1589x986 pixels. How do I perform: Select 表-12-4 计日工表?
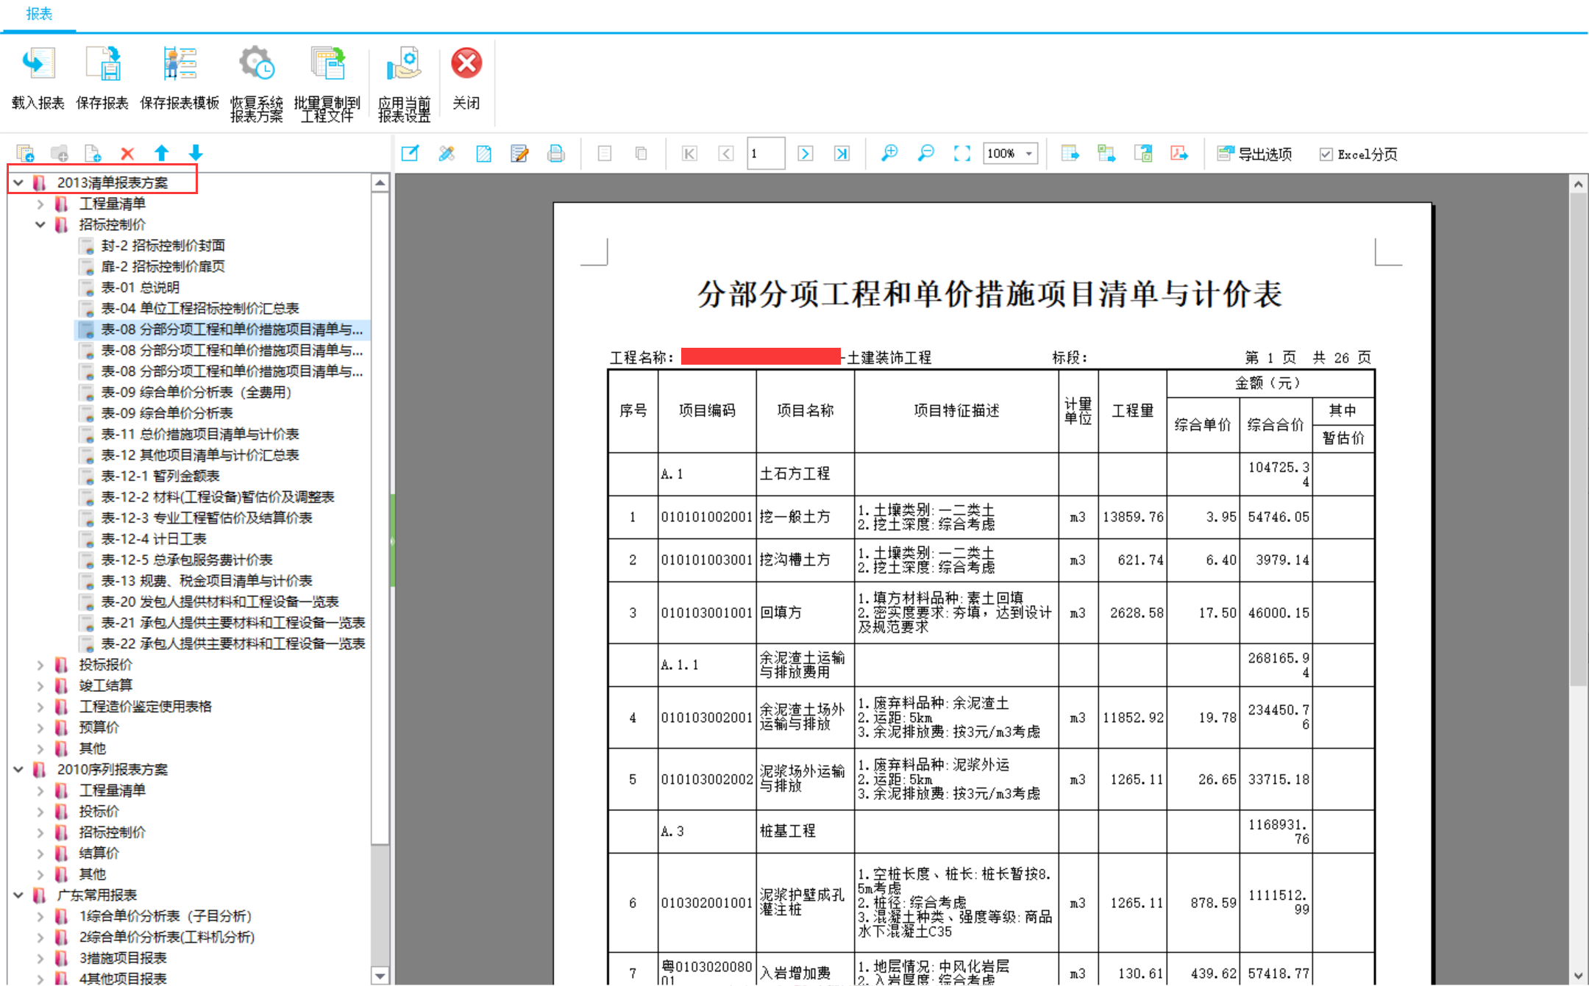click(x=153, y=539)
